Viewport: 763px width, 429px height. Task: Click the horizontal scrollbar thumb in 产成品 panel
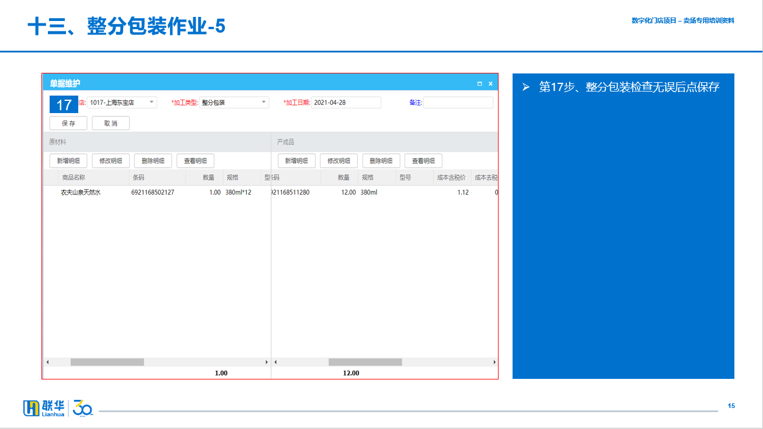(365, 362)
